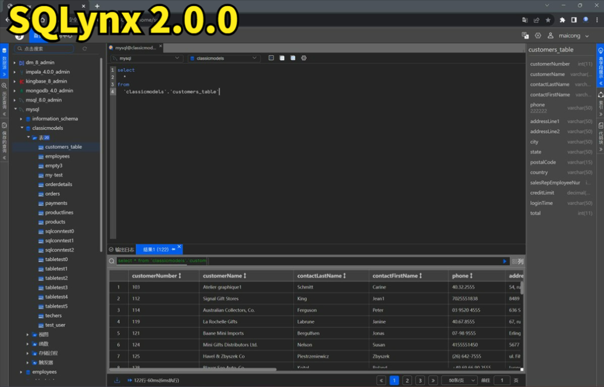
Task: Click the result filter search magnifier icon
Action: [x=111, y=261]
